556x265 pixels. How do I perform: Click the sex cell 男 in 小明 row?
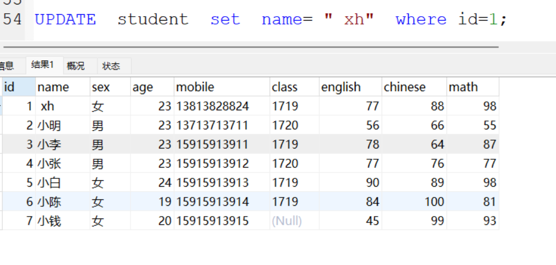111,125
